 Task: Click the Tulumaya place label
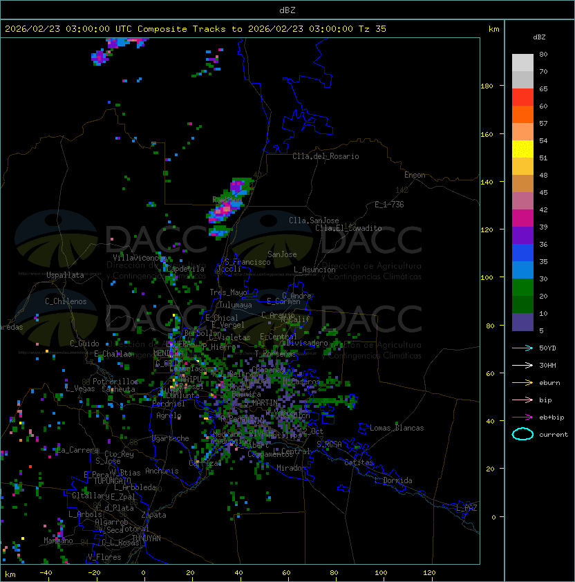click(x=236, y=305)
